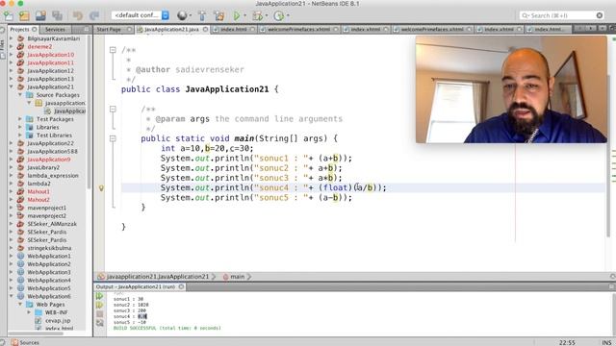Click the Debug Project toolbar icon
Viewport: 616px width, 346px height.
257,15
